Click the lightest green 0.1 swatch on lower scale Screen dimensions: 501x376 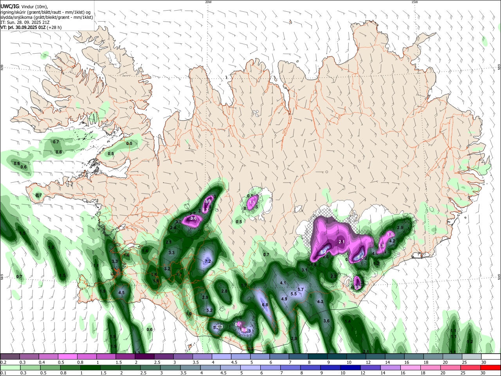(10, 368)
